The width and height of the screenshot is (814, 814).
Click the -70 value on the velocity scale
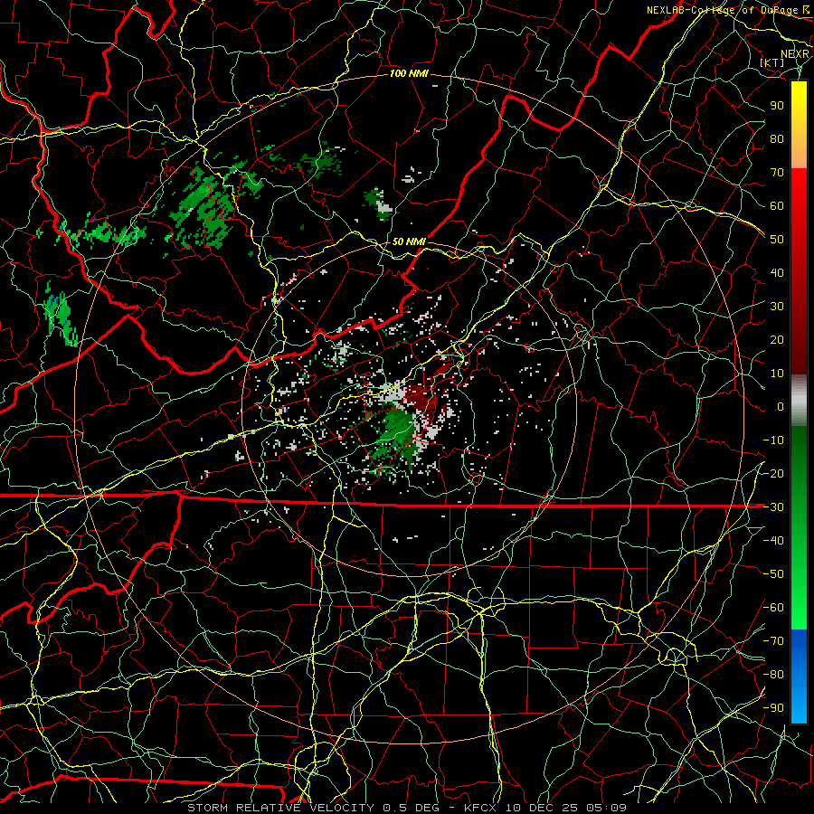point(773,641)
